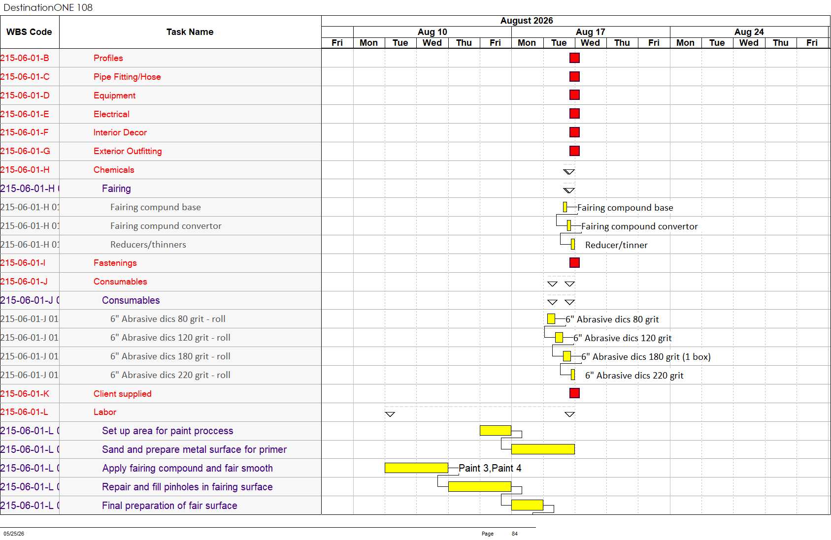Image resolution: width=831 pixels, height=540 pixels.
Task: Click the Set up area for paint proccess bar
Action: [x=496, y=431]
